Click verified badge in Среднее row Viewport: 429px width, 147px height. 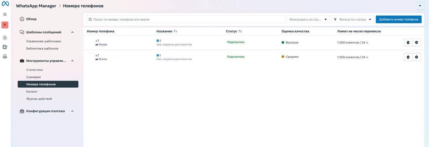(x=158, y=55)
